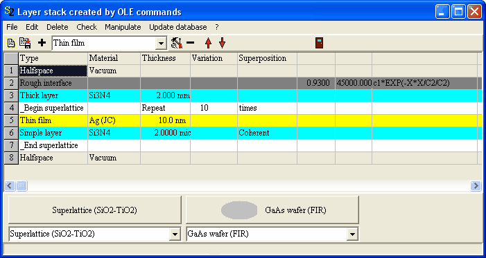The image size is (486, 258).
Task: Click the 45000.000 value in row 2
Action: click(x=354, y=83)
